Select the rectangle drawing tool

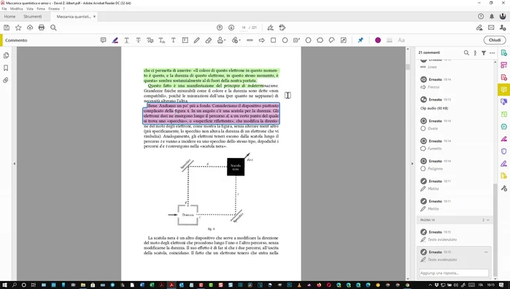[x=273, y=40]
